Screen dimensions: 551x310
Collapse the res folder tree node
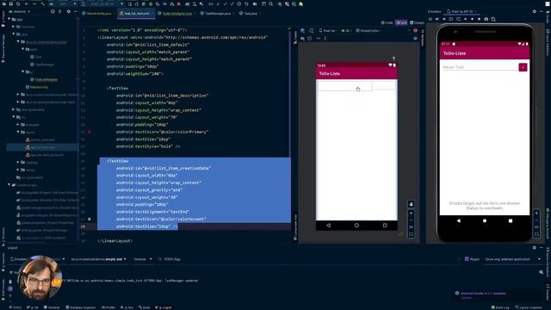[x=14, y=117]
